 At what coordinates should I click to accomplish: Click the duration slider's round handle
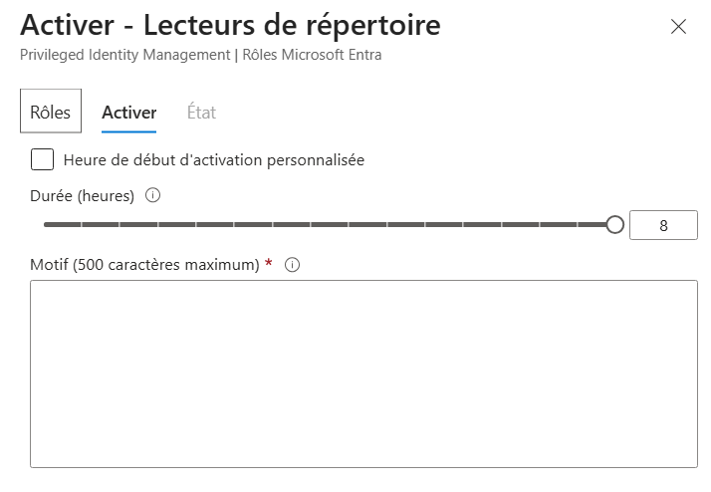pos(614,225)
